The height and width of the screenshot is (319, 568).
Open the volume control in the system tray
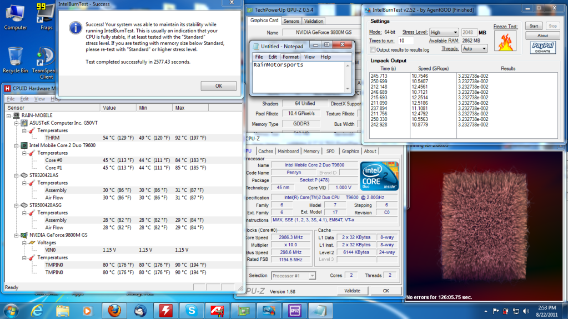tap(526, 311)
